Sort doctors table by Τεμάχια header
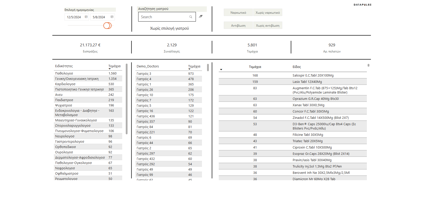The height and width of the screenshot is (204, 423). (194, 66)
